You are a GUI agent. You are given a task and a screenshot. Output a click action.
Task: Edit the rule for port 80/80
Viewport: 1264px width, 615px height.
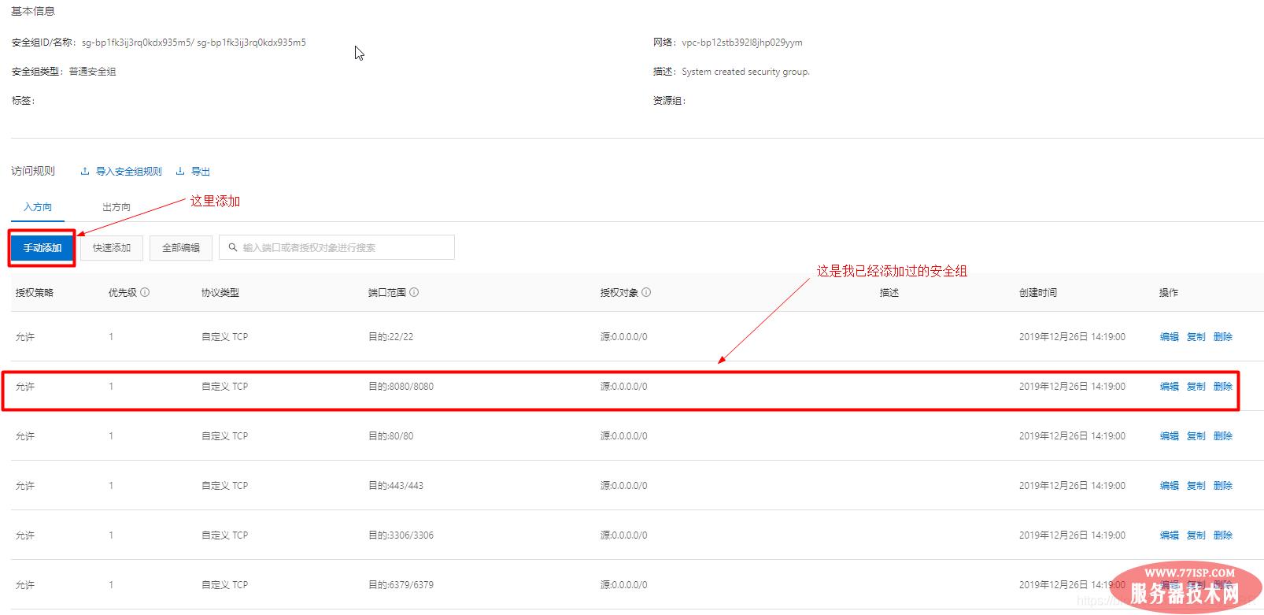coord(1170,436)
